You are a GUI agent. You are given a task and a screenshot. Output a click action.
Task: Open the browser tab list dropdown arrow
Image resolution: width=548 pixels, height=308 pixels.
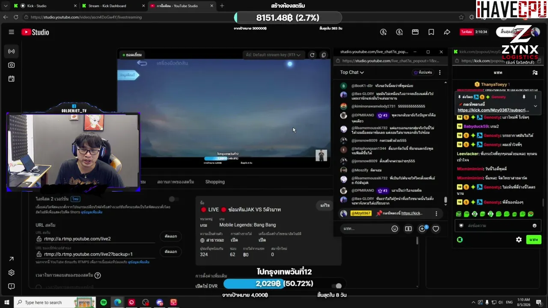[x=6, y=6]
